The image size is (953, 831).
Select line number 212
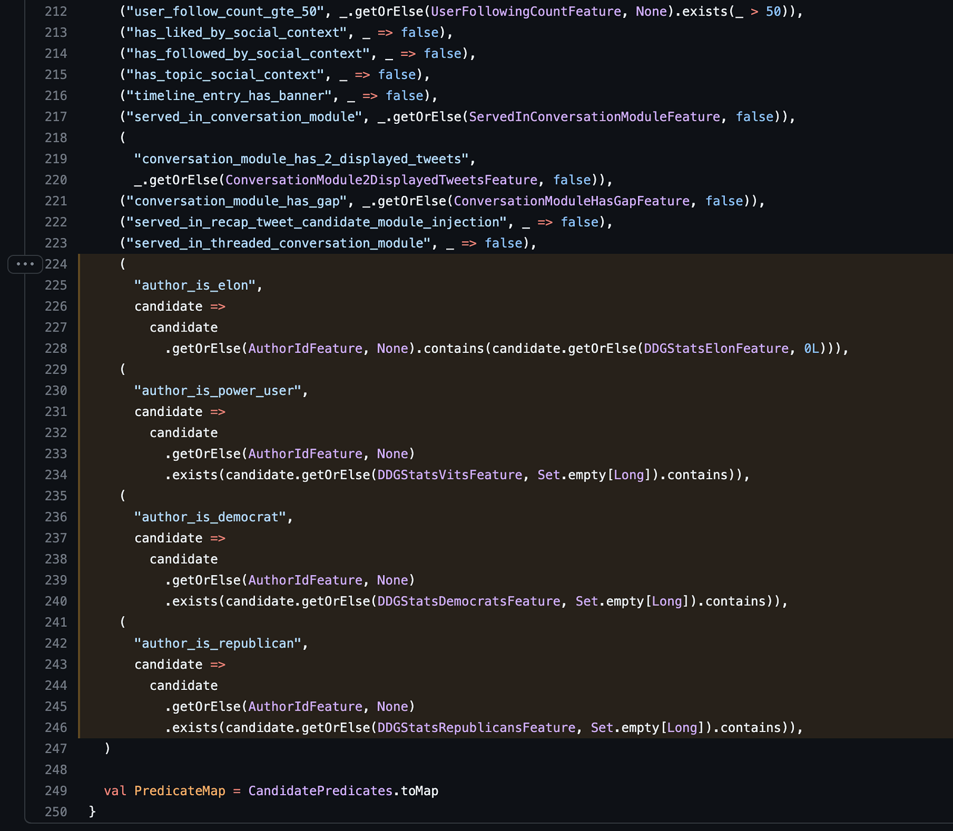pos(56,11)
